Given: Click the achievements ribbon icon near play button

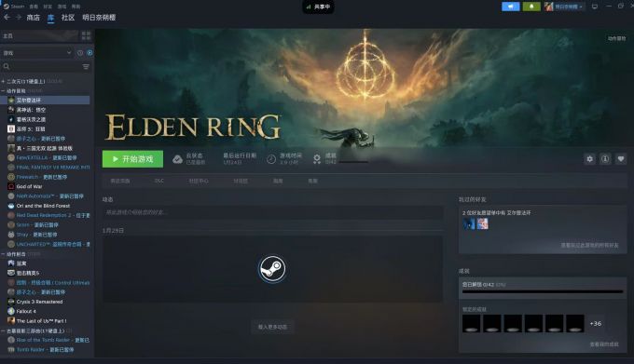Looking at the screenshot, I should 317,159.
